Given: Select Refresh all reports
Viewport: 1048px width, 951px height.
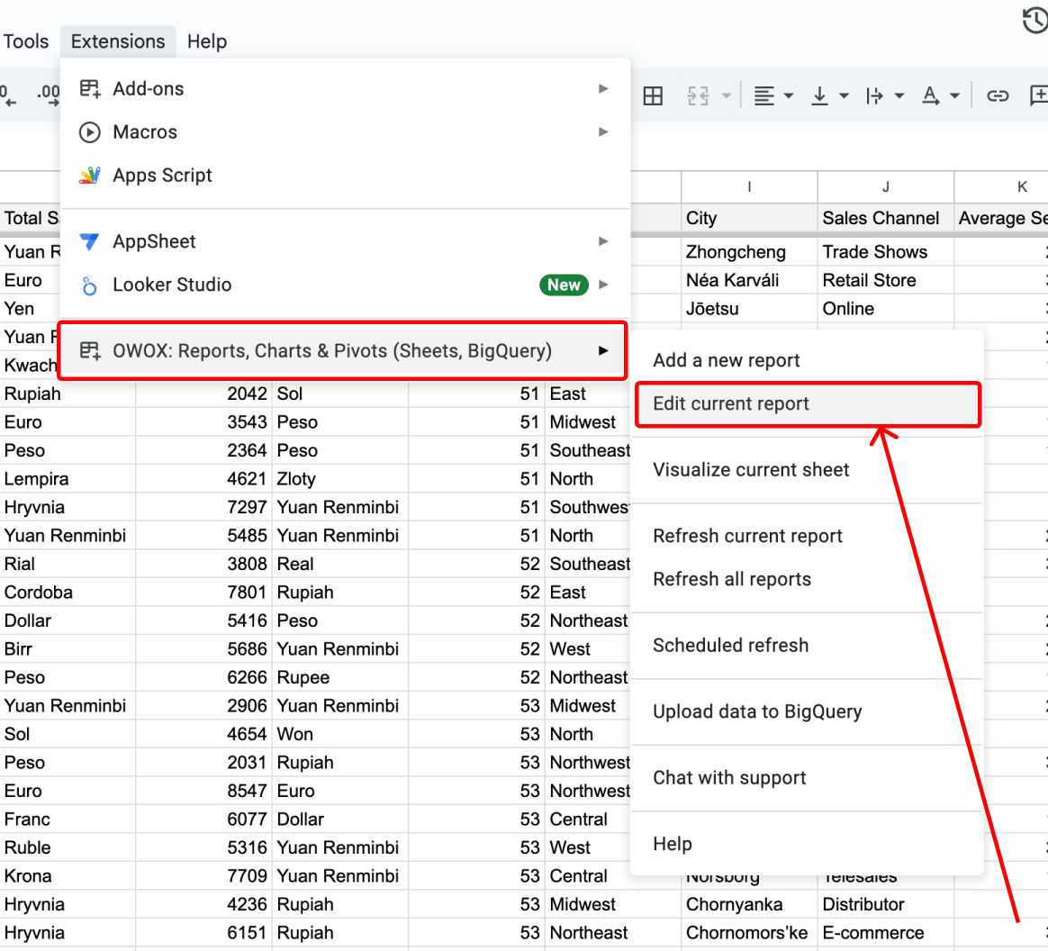Looking at the screenshot, I should [x=807, y=579].
